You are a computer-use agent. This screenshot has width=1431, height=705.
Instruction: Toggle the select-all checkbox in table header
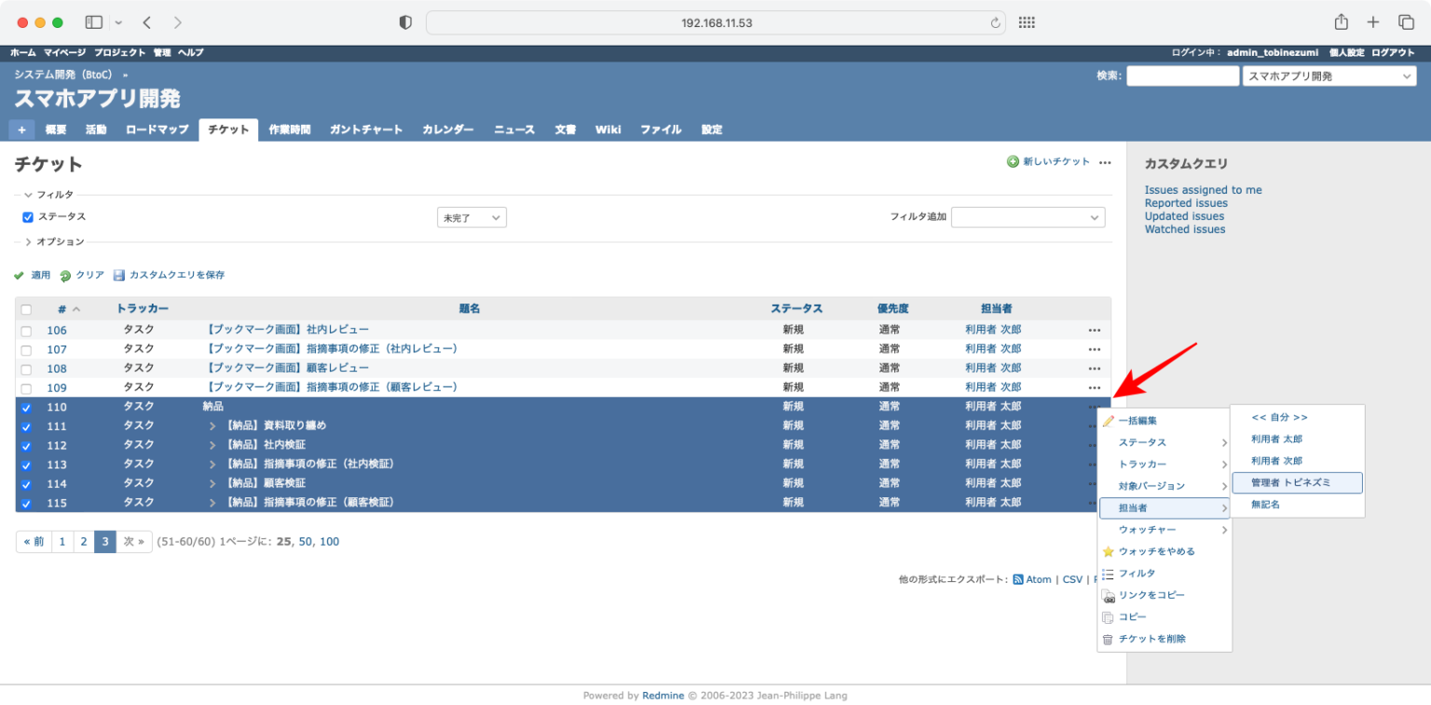click(x=25, y=307)
